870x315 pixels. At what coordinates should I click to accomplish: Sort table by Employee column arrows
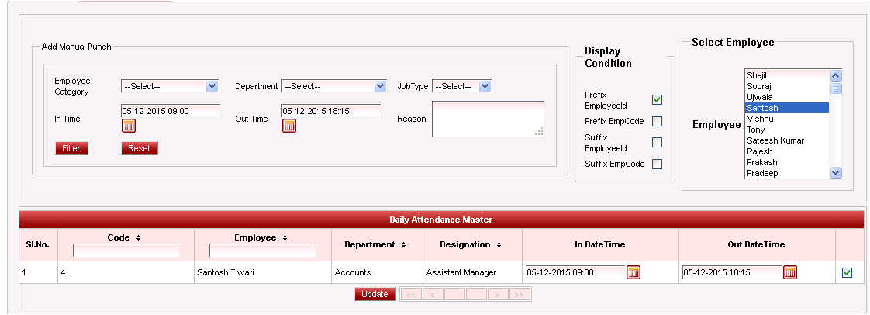pyautogui.click(x=285, y=237)
